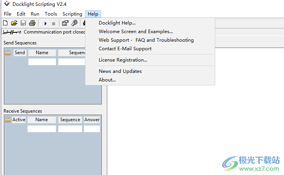This screenshot has height=175, width=284.
Task: Click the wrench Options icon
Action: (74, 23)
